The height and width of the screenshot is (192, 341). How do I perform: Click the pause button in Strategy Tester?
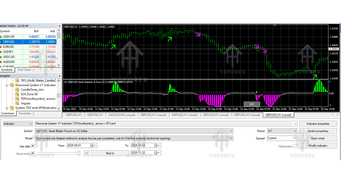click(x=87, y=153)
